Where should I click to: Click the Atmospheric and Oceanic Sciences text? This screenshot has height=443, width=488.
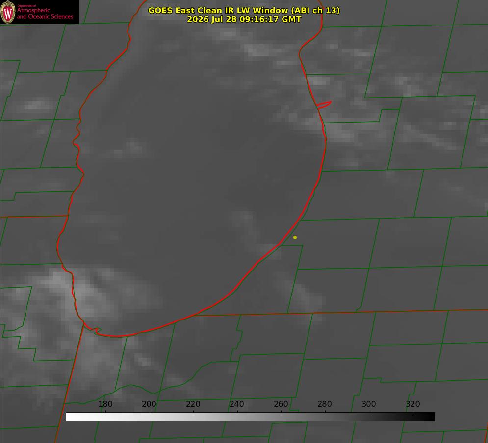(x=45, y=13)
